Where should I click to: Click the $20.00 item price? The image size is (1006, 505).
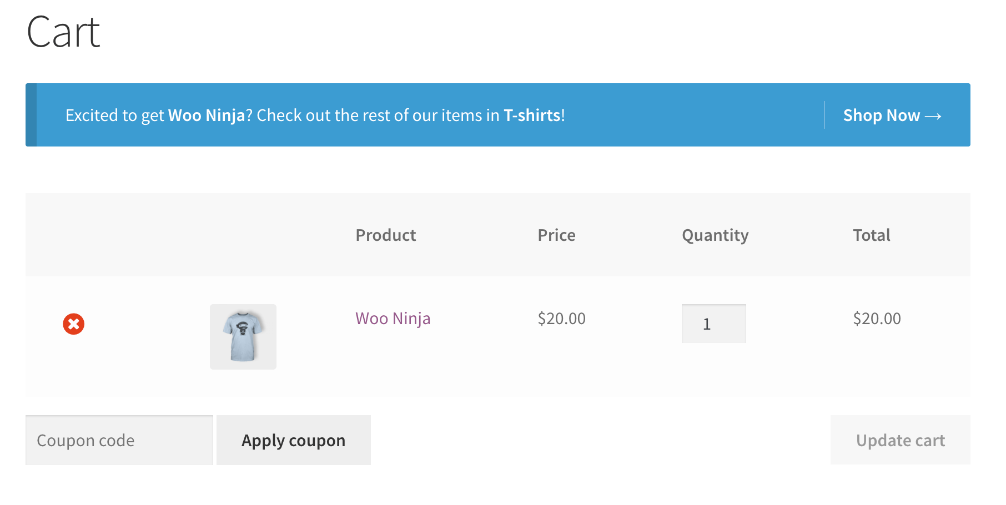(x=561, y=319)
